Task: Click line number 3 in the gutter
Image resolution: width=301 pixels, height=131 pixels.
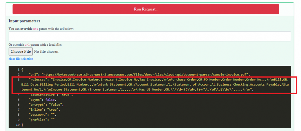Action: pyautogui.click(x=18, y=80)
